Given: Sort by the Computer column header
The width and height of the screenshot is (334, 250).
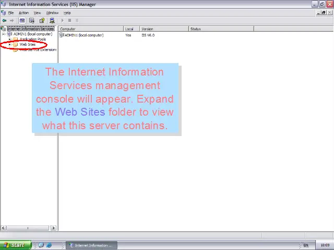Looking at the screenshot, I should coord(91,29).
